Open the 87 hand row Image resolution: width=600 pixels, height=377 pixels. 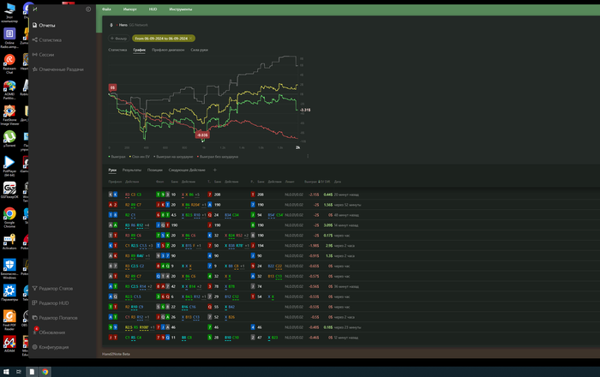click(351, 266)
